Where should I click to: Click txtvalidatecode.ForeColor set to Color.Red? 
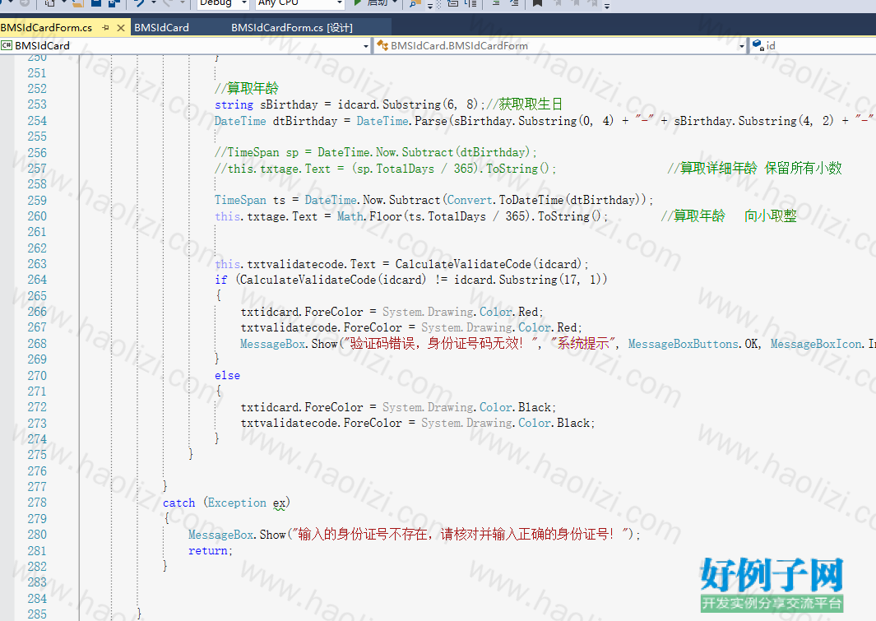pos(411,328)
